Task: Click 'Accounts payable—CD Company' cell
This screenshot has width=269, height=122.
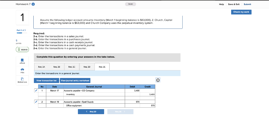Action: (x=94, y=91)
